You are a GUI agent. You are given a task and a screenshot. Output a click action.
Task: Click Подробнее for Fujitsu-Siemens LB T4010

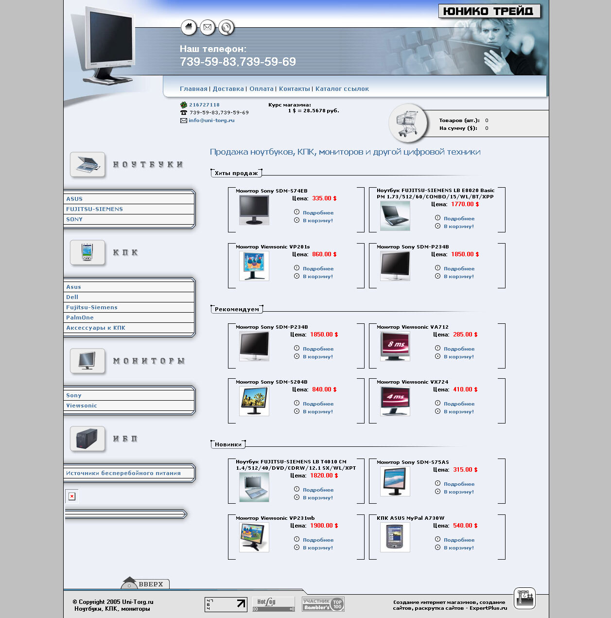point(318,490)
